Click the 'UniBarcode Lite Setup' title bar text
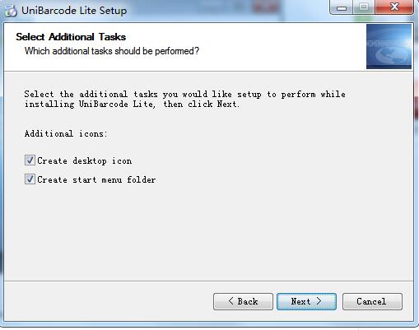 (x=74, y=11)
